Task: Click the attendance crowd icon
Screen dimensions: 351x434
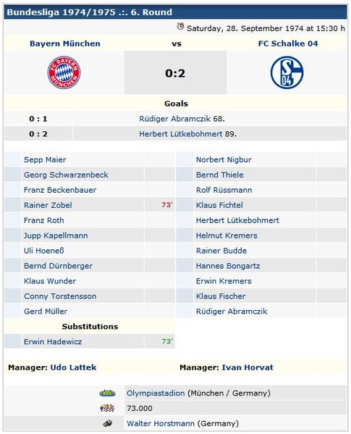Action: tap(107, 408)
